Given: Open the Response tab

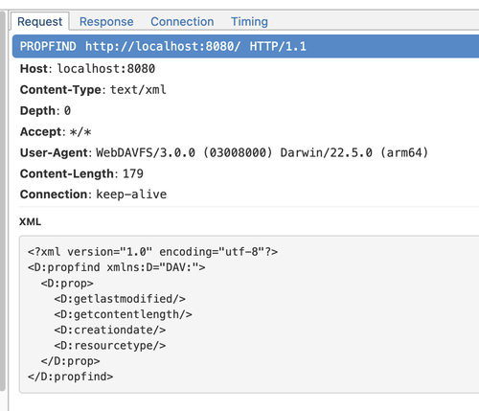Looking at the screenshot, I should pos(106,22).
